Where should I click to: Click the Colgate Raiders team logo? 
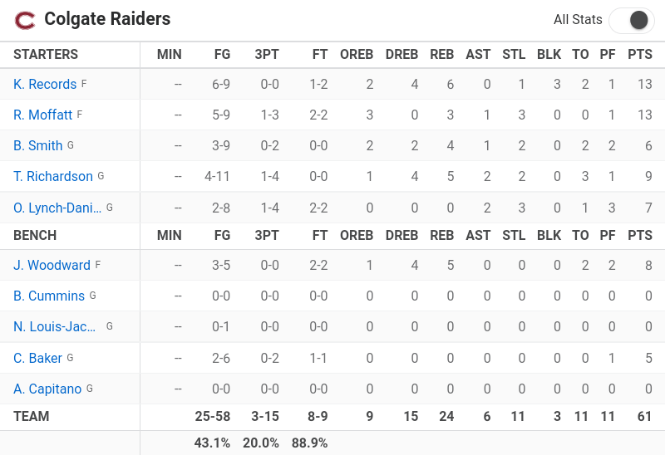25,20
